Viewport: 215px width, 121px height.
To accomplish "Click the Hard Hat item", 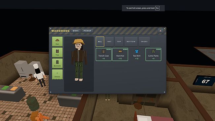I will click(120, 55).
